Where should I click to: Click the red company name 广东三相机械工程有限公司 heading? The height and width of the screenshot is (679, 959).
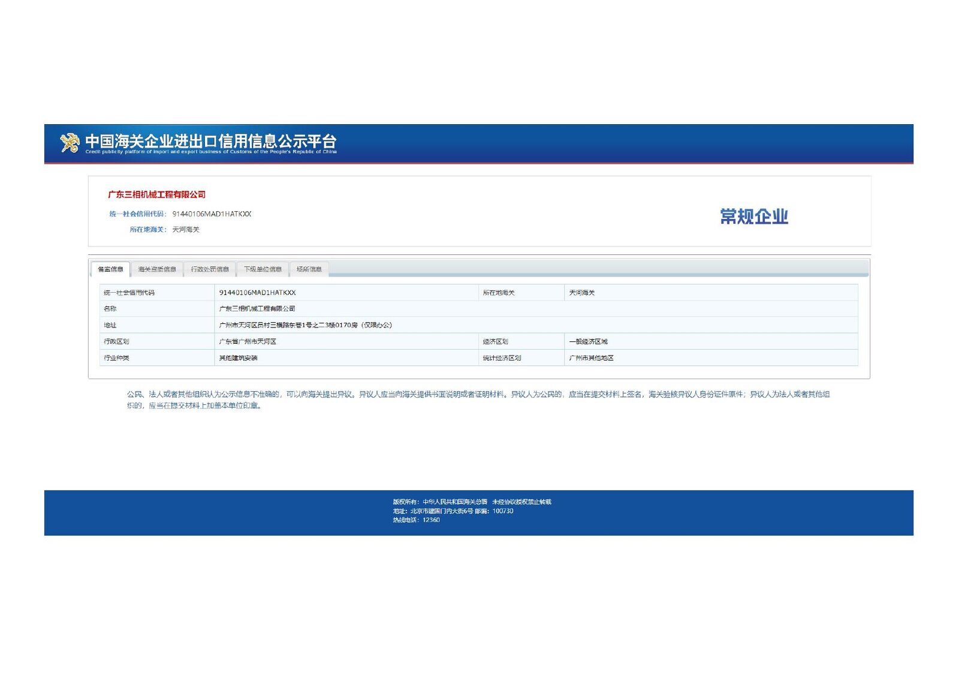pyautogui.click(x=156, y=194)
